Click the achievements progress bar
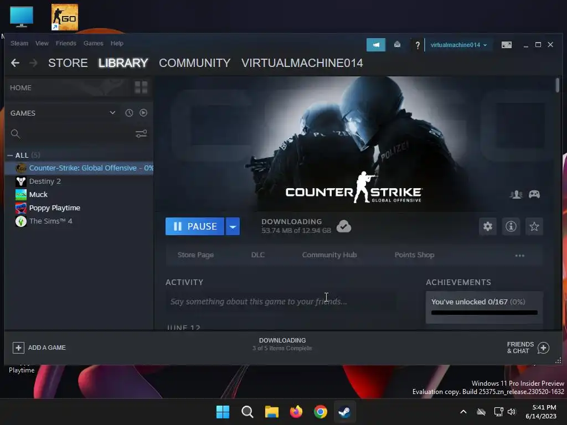This screenshot has width=567, height=425. pos(484,313)
